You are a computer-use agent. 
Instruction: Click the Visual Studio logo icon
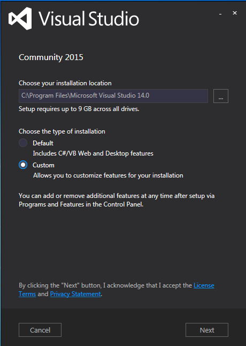click(20, 19)
